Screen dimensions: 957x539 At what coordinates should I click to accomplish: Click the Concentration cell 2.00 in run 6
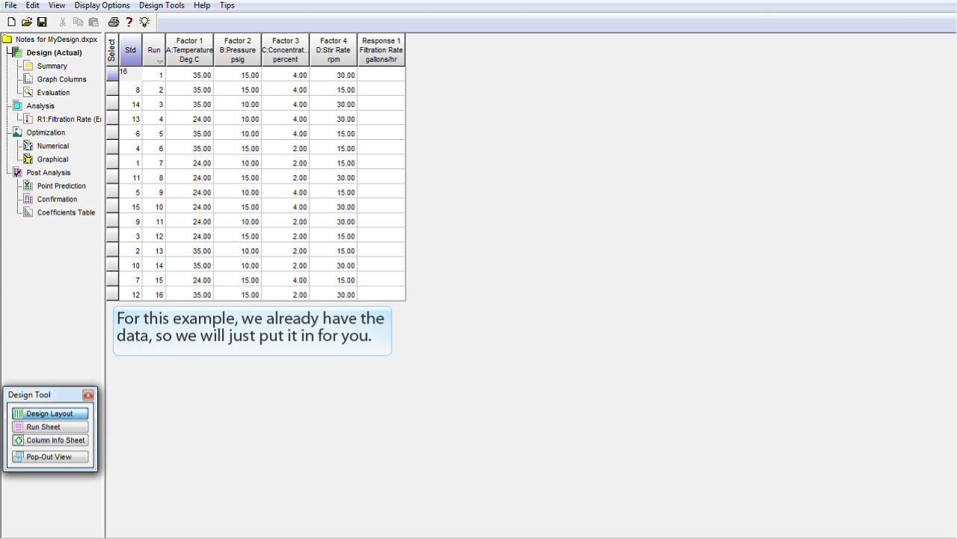pyautogui.click(x=286, y=148)
